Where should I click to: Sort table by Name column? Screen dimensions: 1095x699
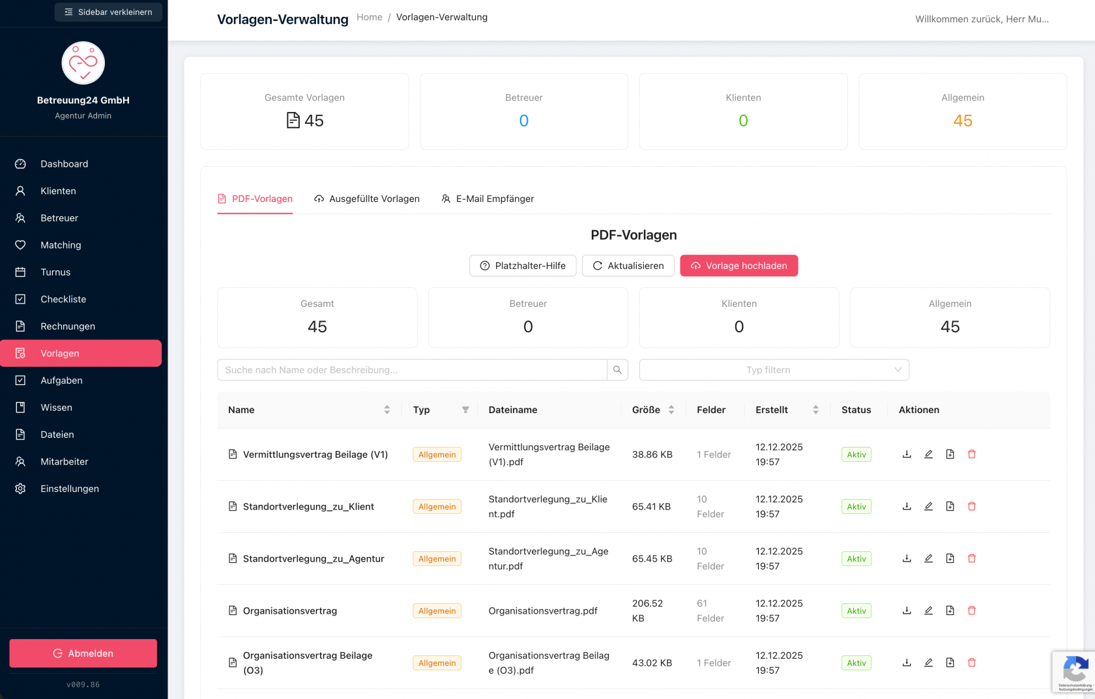point(387,410)
